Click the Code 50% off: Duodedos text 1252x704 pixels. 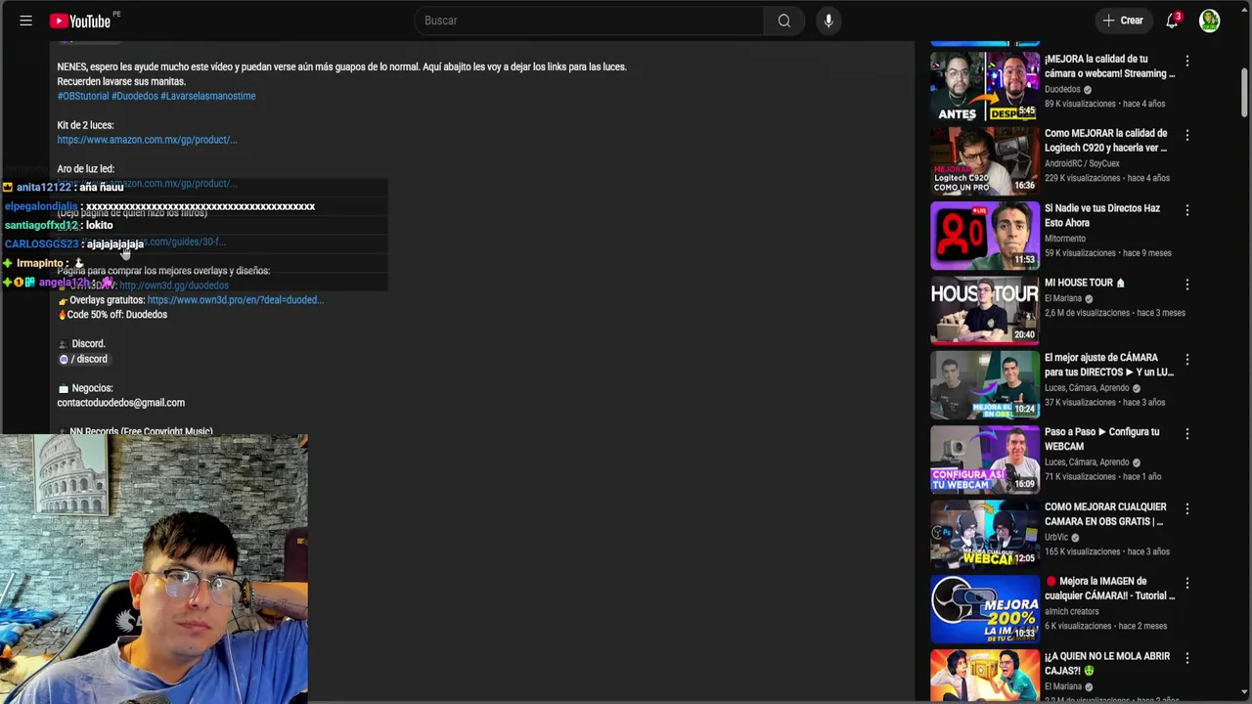click(117, 315)
